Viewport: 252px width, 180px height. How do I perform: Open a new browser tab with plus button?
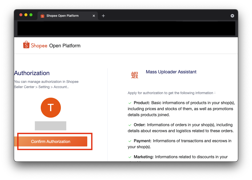103,16
